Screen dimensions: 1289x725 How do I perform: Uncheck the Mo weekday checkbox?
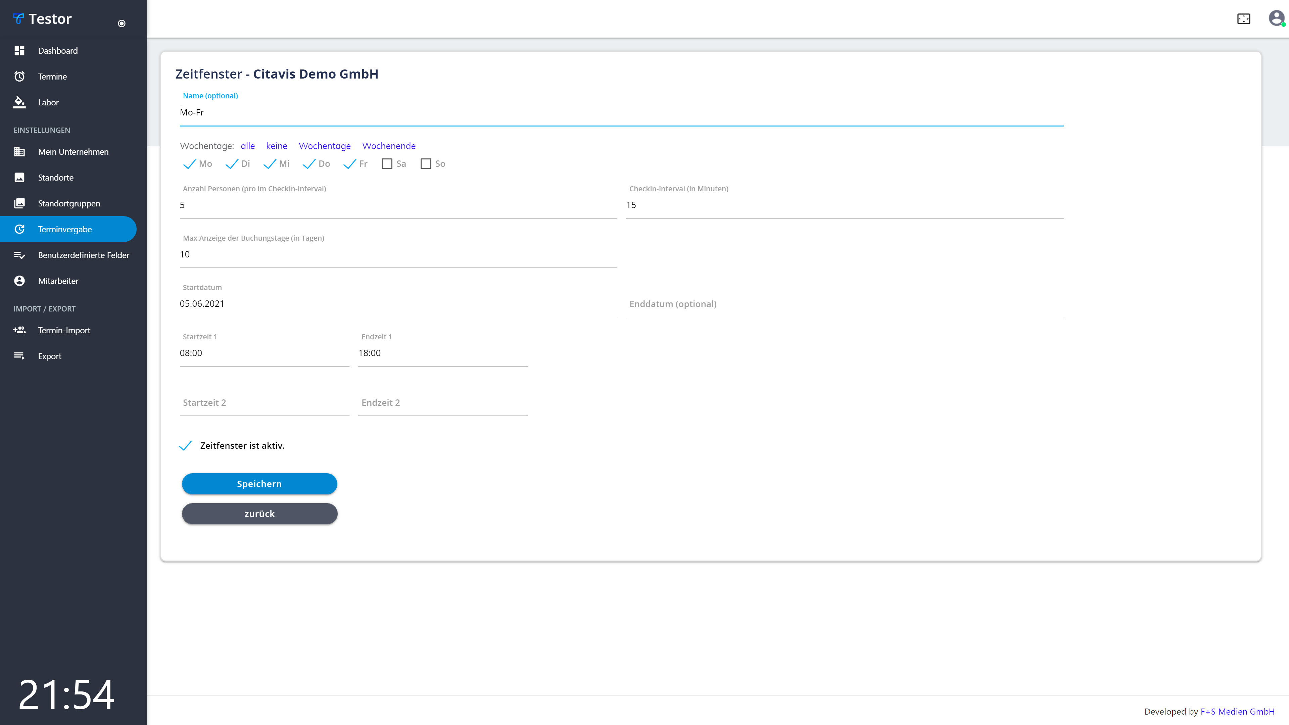[189, 163]
